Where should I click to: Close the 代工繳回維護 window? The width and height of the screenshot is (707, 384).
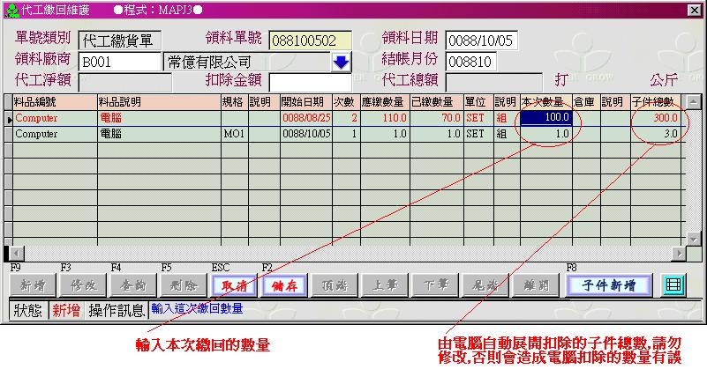pos(694,9)
